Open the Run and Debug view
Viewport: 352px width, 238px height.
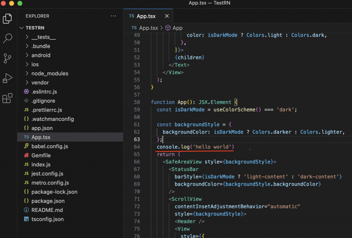8,78
